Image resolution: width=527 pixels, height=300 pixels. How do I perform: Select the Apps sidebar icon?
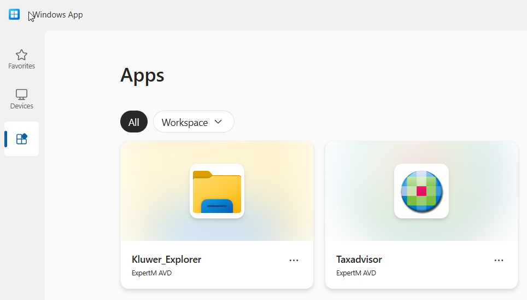point(21,139)
